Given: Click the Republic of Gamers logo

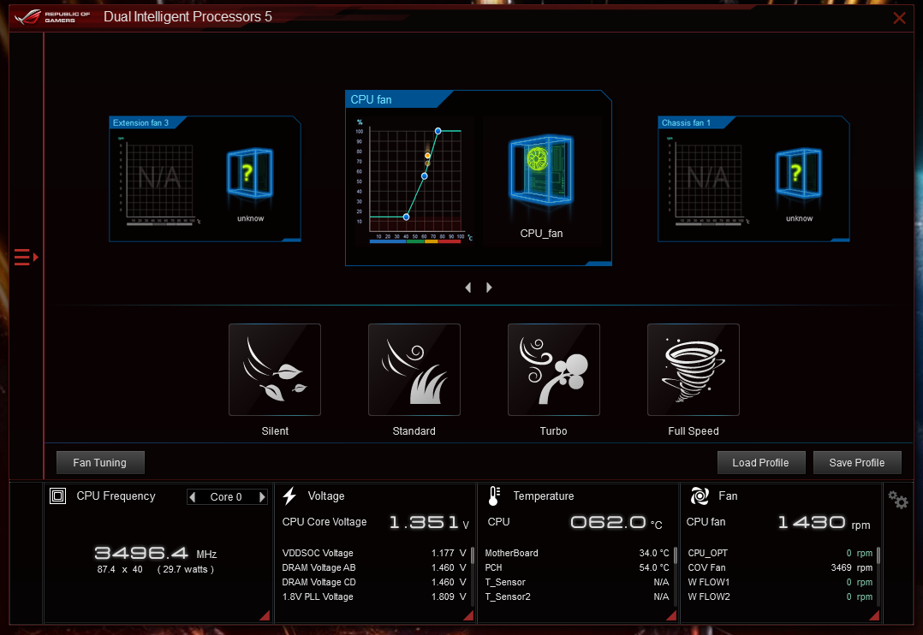Looking at the screenshot, I should coord(53,17).
